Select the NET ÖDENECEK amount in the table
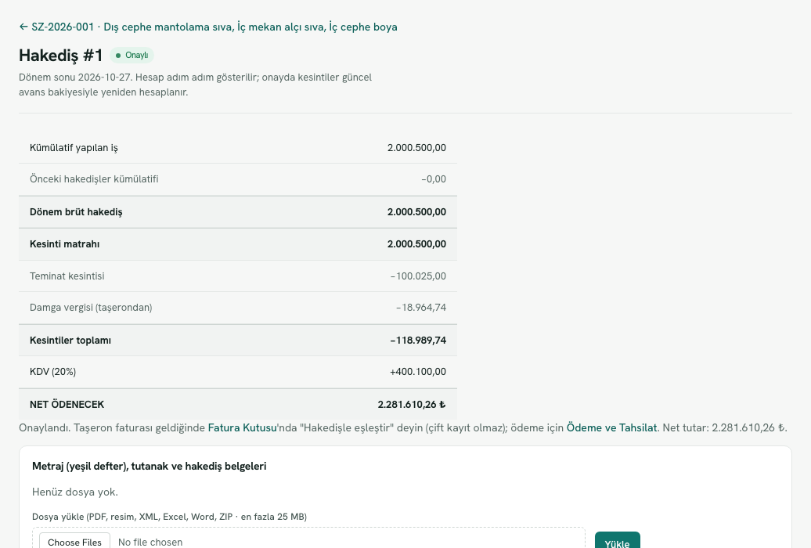The width and height of the screenshot is (811, 548). (x=412, y=405)
